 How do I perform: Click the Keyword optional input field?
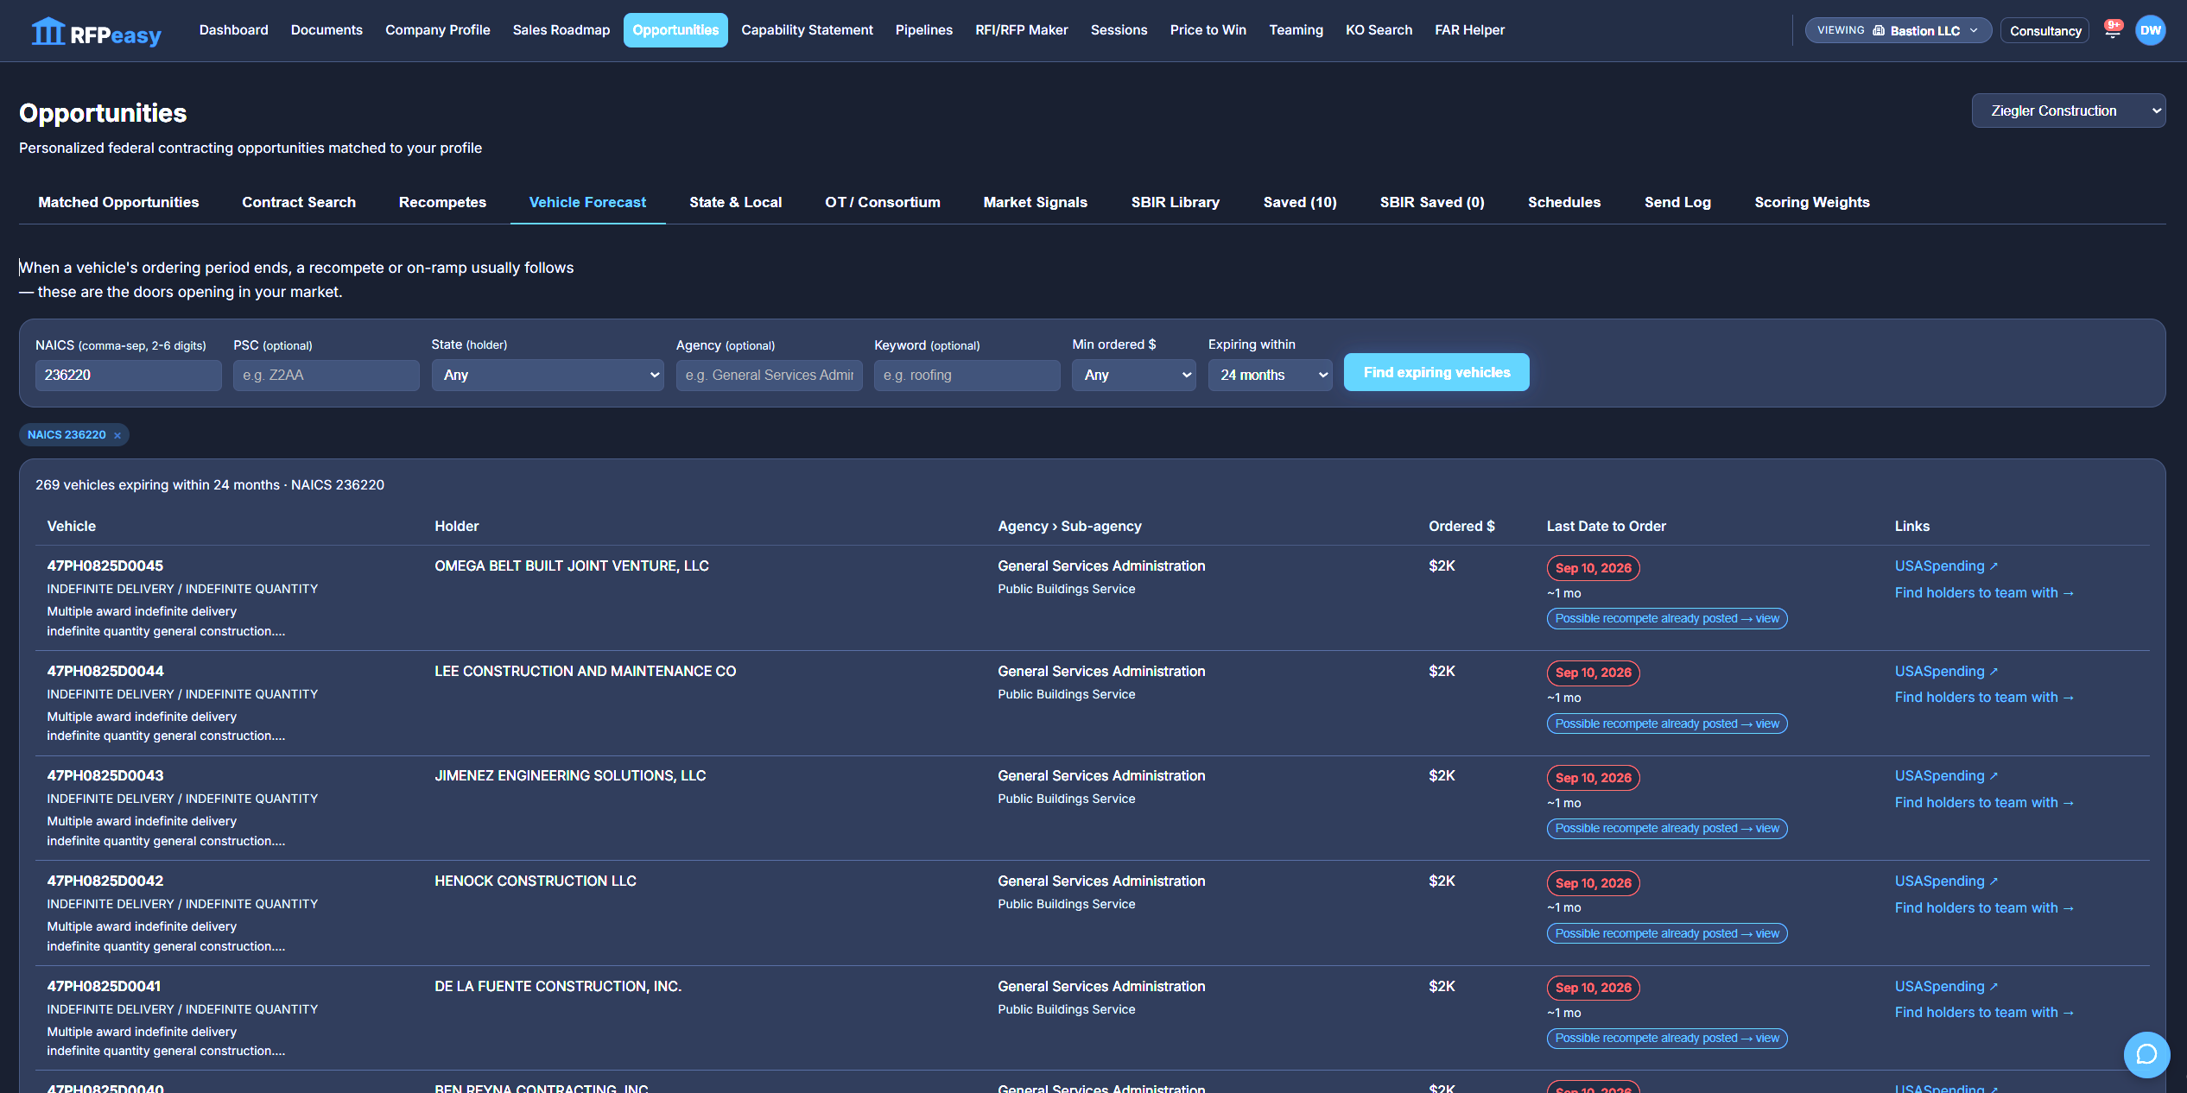(x=967, y=375)
